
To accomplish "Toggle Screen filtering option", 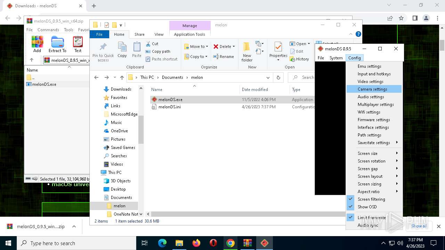I will (x=374, y=199).
